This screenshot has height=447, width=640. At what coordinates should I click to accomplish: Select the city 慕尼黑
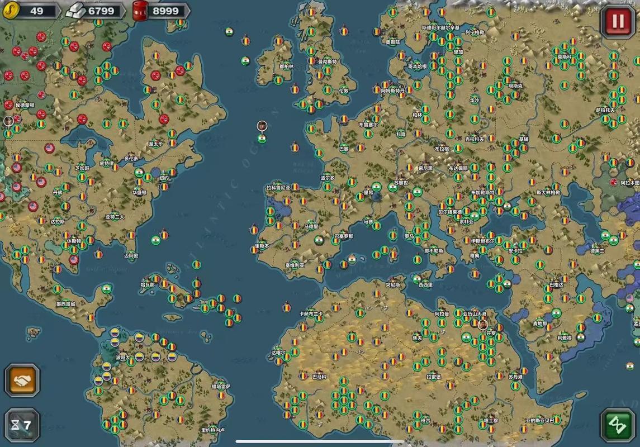coord(426,168)
